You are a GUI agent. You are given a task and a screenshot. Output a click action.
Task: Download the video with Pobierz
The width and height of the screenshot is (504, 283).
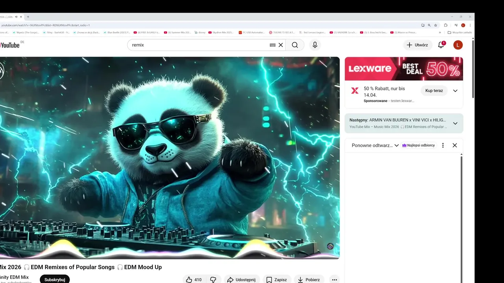(x=309, y=279)
